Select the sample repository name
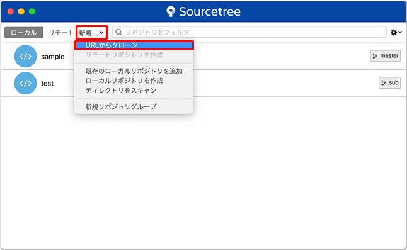 (53, 57)
